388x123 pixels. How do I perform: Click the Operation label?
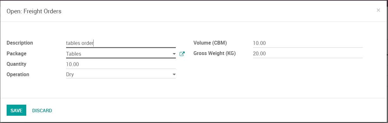(18, 74)
